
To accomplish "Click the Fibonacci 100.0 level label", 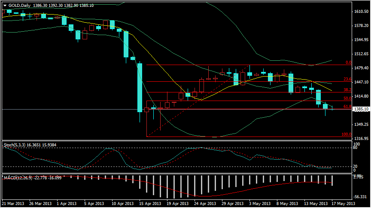I will coord(346,134).
